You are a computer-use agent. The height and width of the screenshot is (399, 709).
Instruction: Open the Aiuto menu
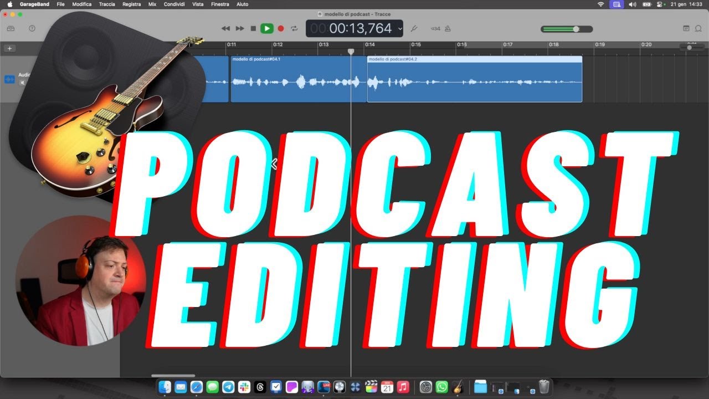pos(242,4)
